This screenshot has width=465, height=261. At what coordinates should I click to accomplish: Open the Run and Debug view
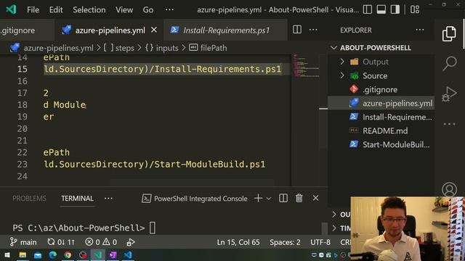(449, 94)
